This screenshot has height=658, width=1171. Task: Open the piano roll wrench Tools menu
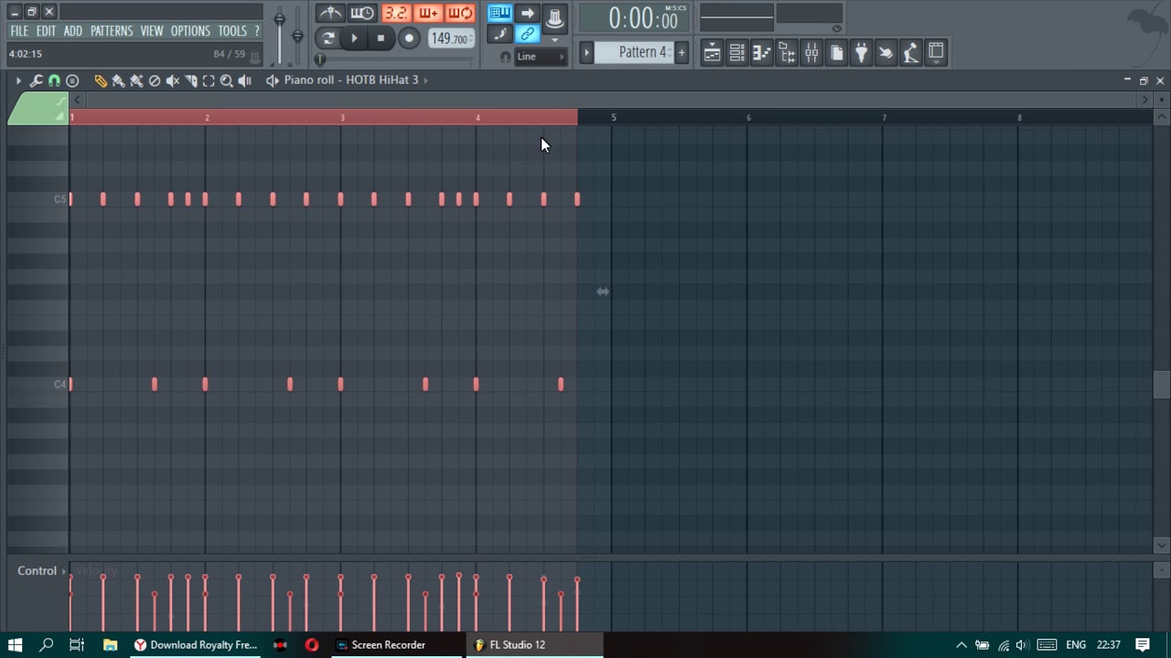(x=36, y=80)
